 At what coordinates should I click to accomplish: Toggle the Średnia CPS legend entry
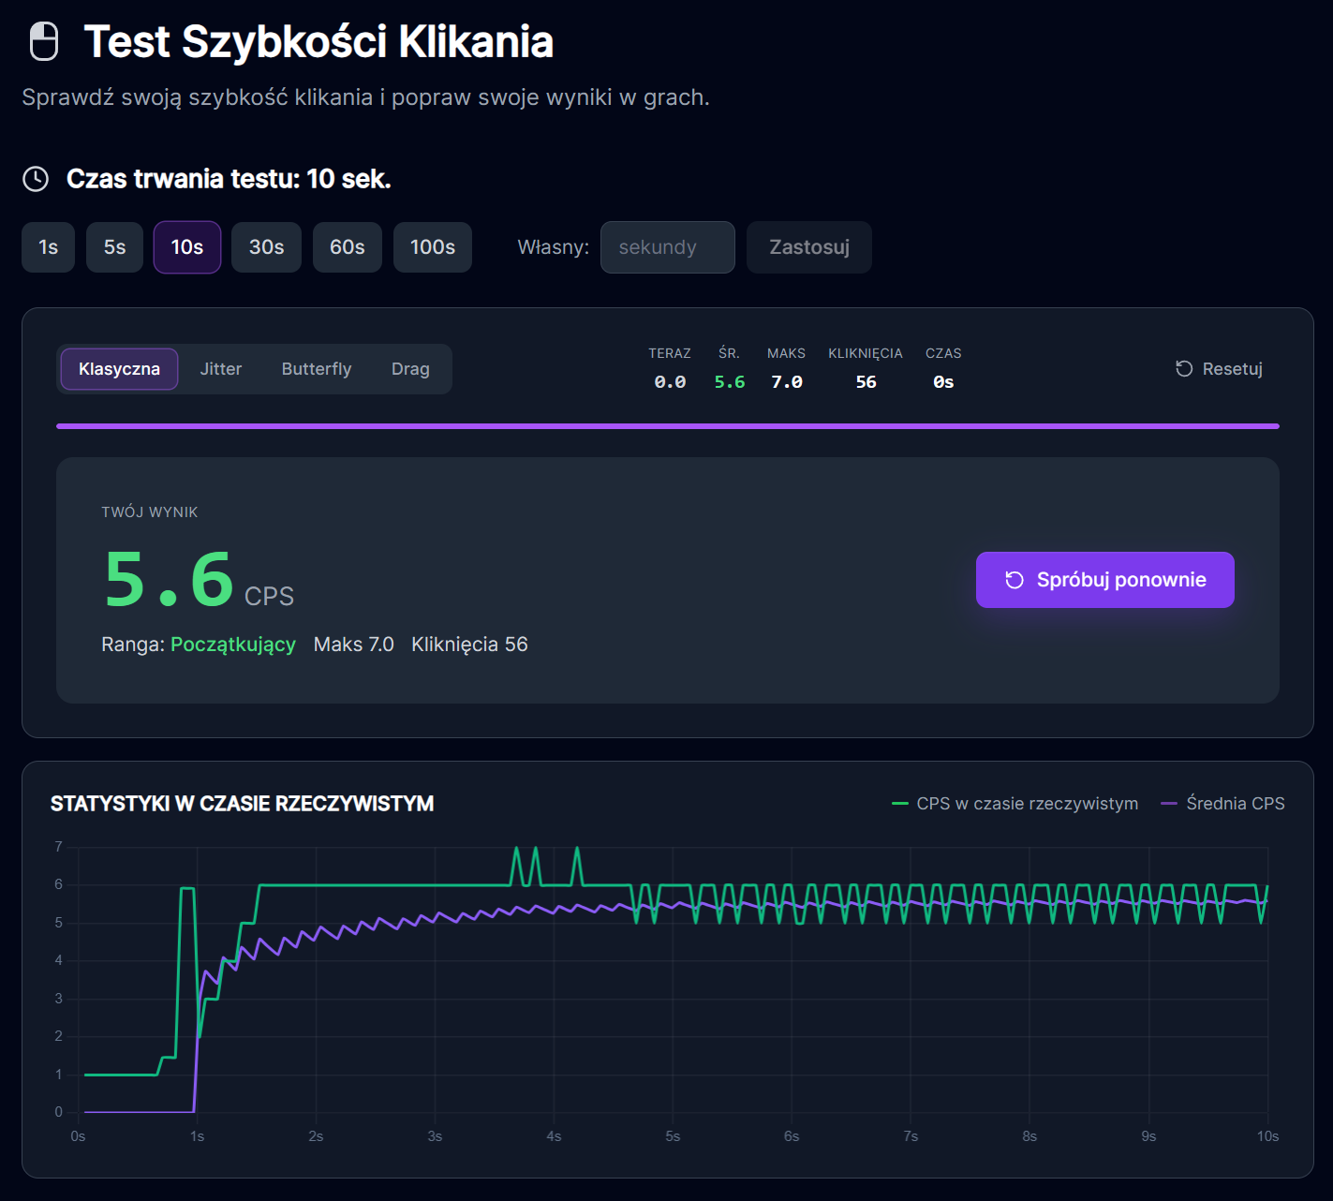click(1222, 804)
